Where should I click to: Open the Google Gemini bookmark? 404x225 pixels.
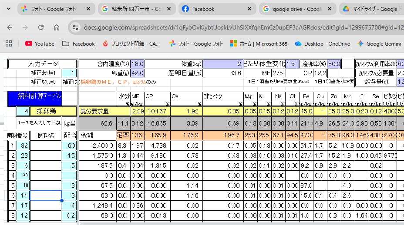pos(380,43)
